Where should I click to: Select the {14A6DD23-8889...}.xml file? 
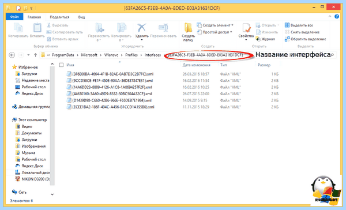[x=110, y=87]
